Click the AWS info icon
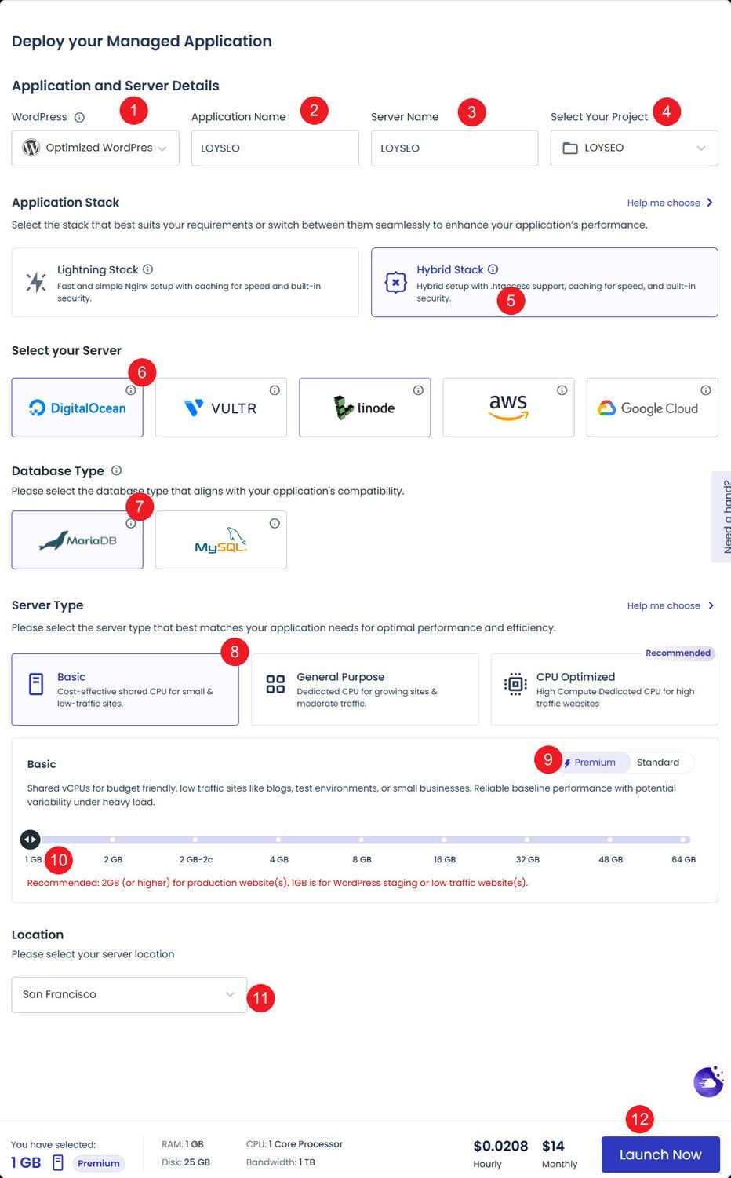The image size is (731, 1178). [x=562, y=390]
